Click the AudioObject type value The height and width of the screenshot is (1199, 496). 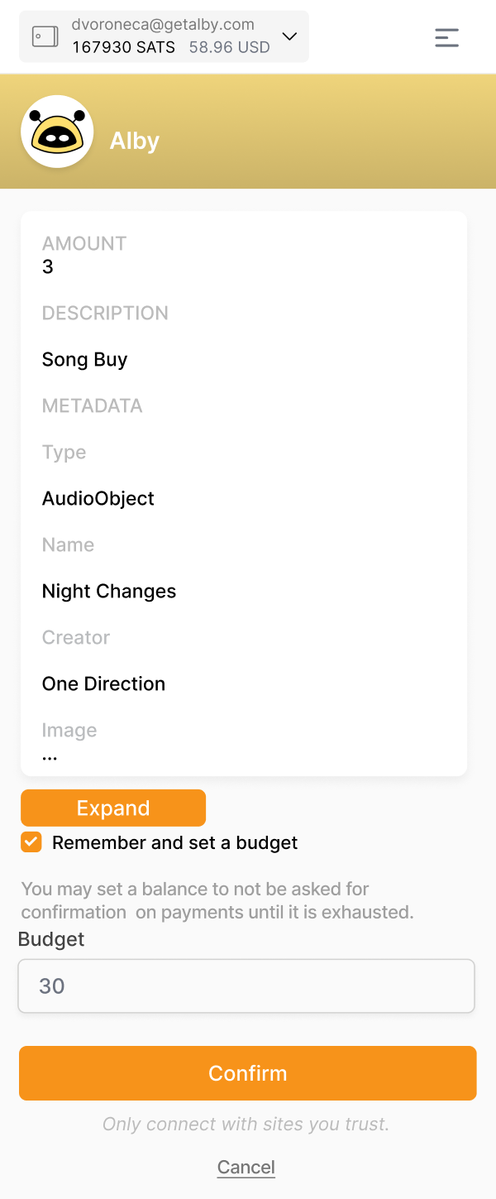pyautogui.click(x=98, y=498)
